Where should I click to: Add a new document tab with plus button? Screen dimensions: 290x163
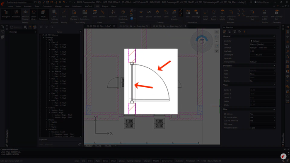pyautogui.click(x=185, y=26)
